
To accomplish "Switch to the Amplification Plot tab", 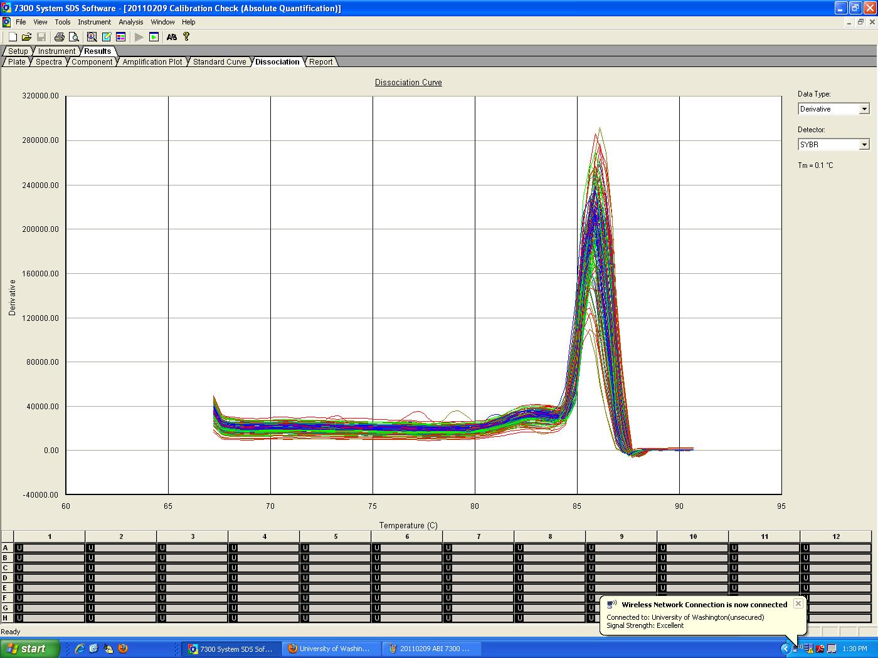I will pos(152,62).
